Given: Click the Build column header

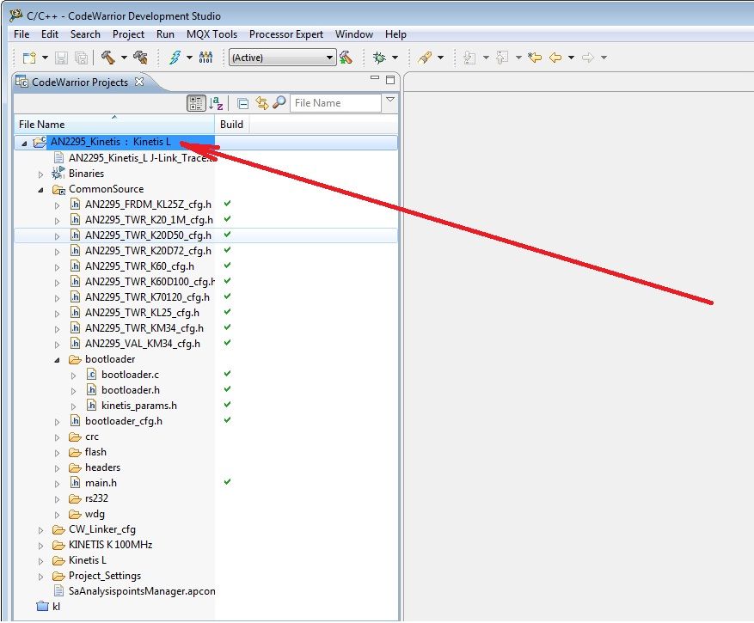Looking at the screenshot, I should 231,124.
